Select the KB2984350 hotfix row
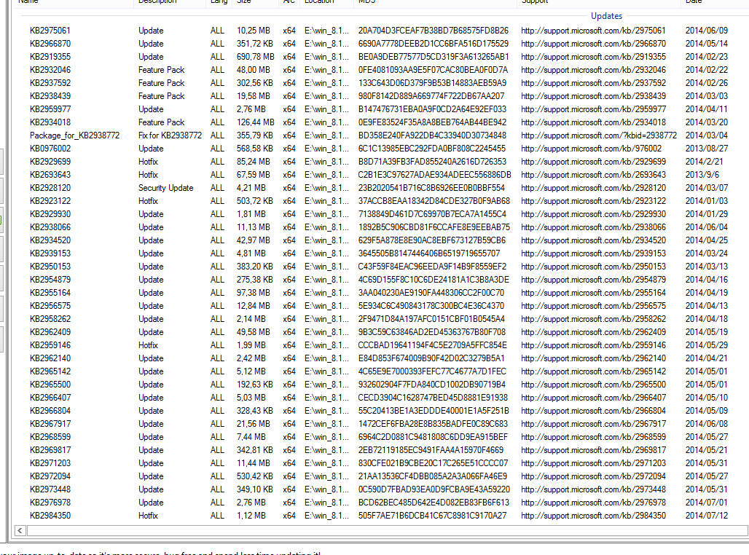The height and width of the screenshot is (555, 749). coord(50,516)
